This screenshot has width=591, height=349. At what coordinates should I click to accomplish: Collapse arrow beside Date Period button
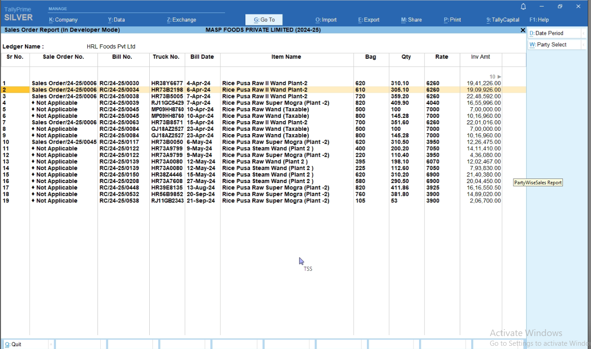pyautogui.click(x=583, y=33)
